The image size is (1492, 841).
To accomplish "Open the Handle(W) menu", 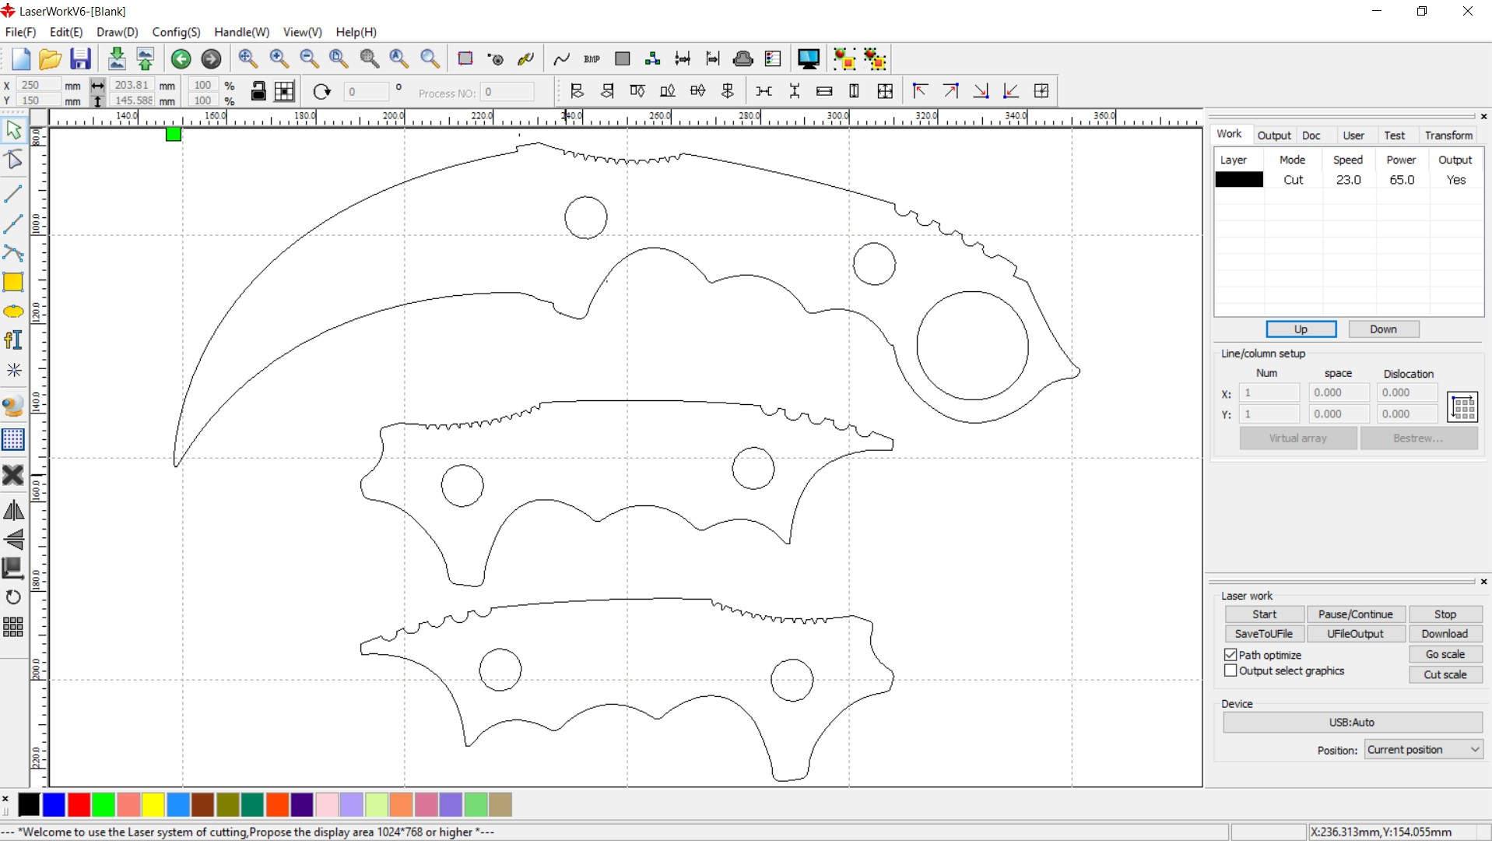I will pos(241,32).
